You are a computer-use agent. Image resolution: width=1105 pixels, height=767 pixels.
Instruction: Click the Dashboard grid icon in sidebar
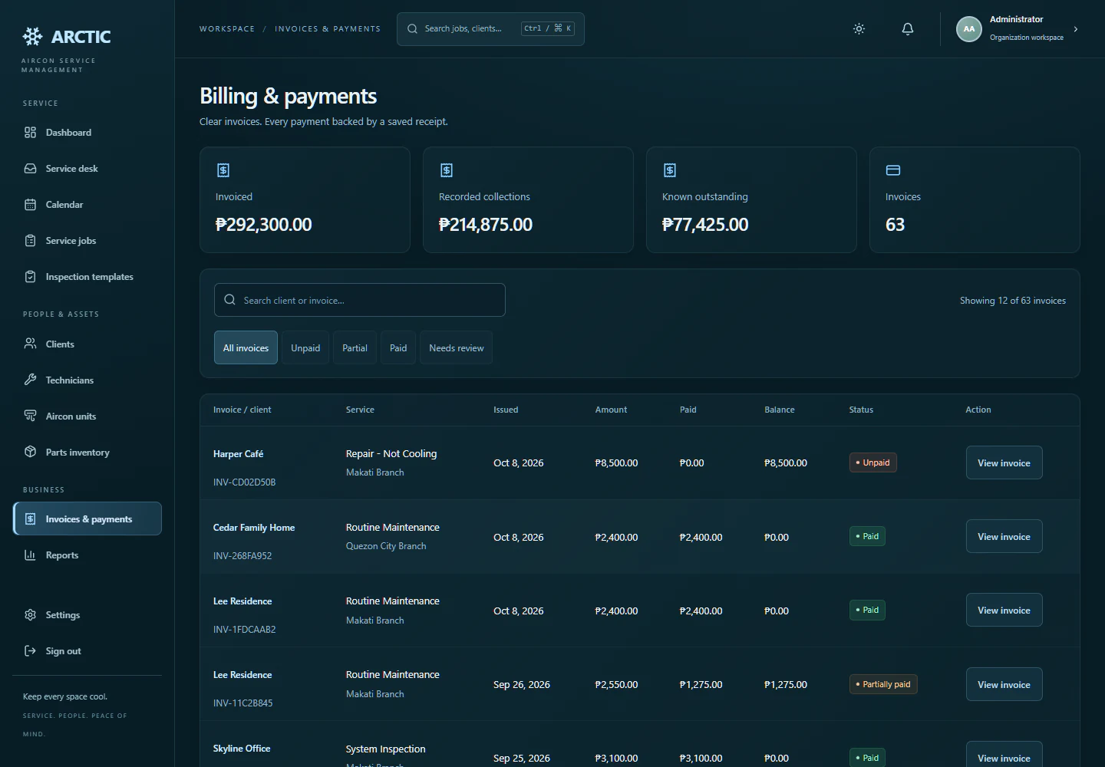30,132
